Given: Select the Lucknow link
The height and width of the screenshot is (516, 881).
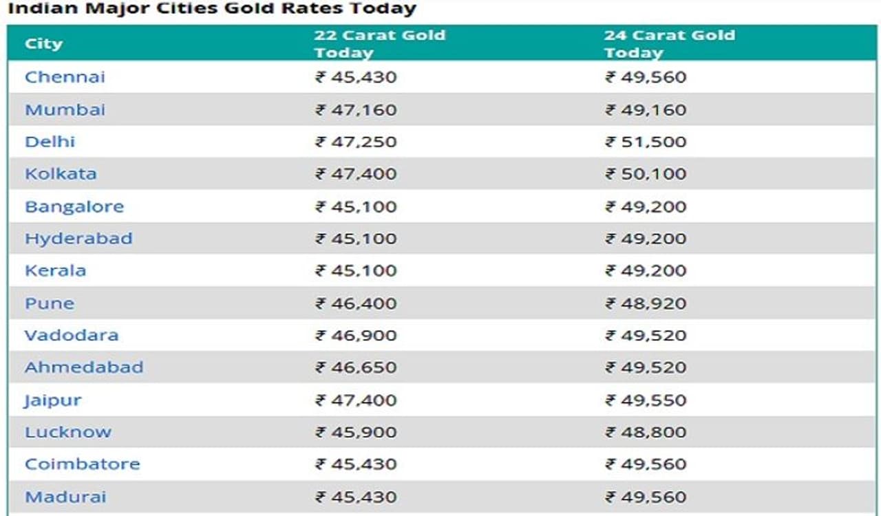Looking at the screenshot, I should point(68,432).
